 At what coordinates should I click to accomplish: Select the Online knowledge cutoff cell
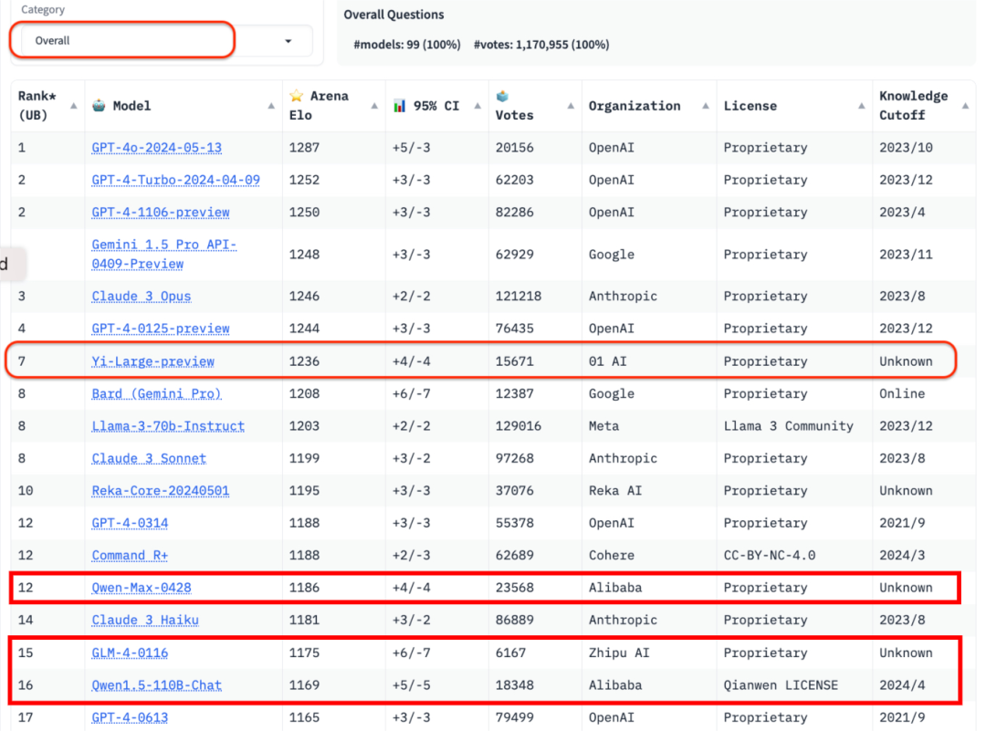902,394
